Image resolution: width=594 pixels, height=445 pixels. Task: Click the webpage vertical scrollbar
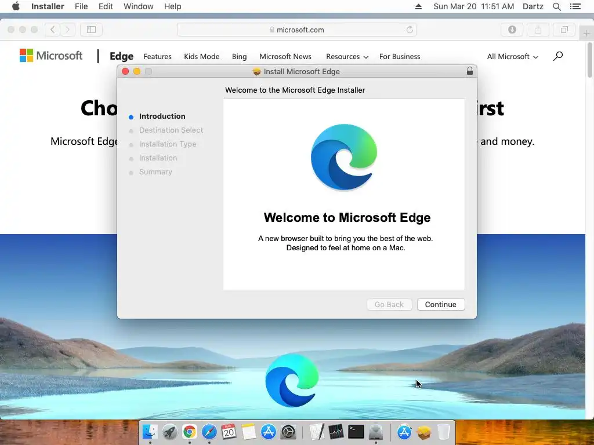(x=589, y=61)
